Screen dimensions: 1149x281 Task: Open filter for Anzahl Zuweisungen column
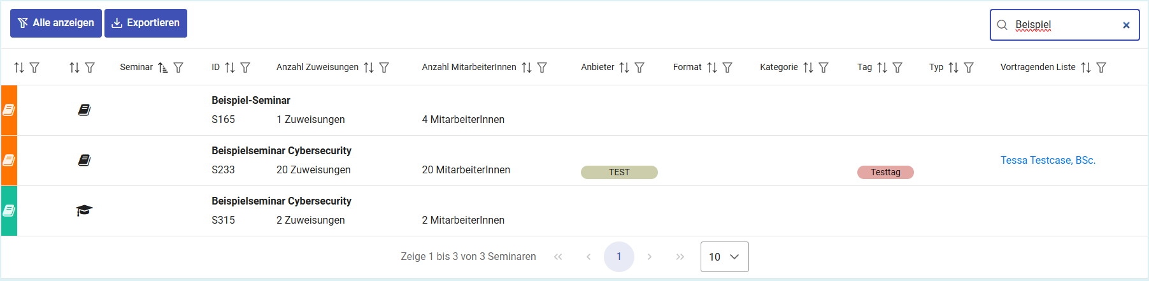[384, 68]
